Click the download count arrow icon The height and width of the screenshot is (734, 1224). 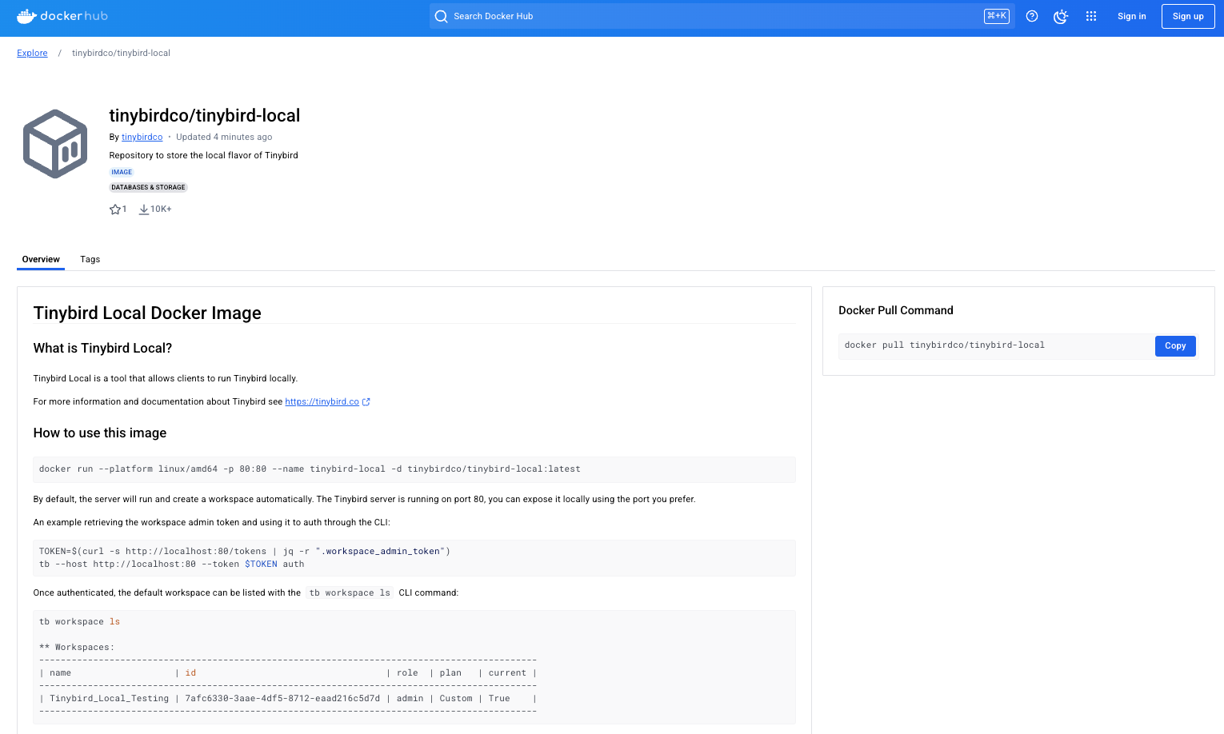click(x=146, y=209)
